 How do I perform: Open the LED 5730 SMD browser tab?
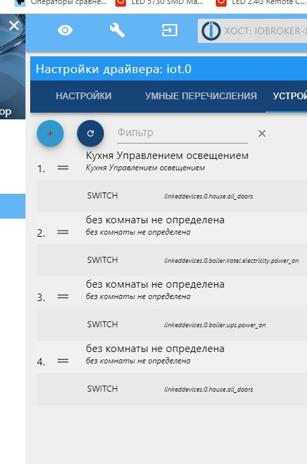point(160,3)
